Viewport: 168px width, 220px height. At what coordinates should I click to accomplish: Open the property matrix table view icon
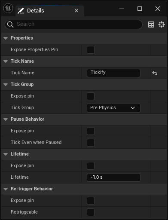[151, 24]
